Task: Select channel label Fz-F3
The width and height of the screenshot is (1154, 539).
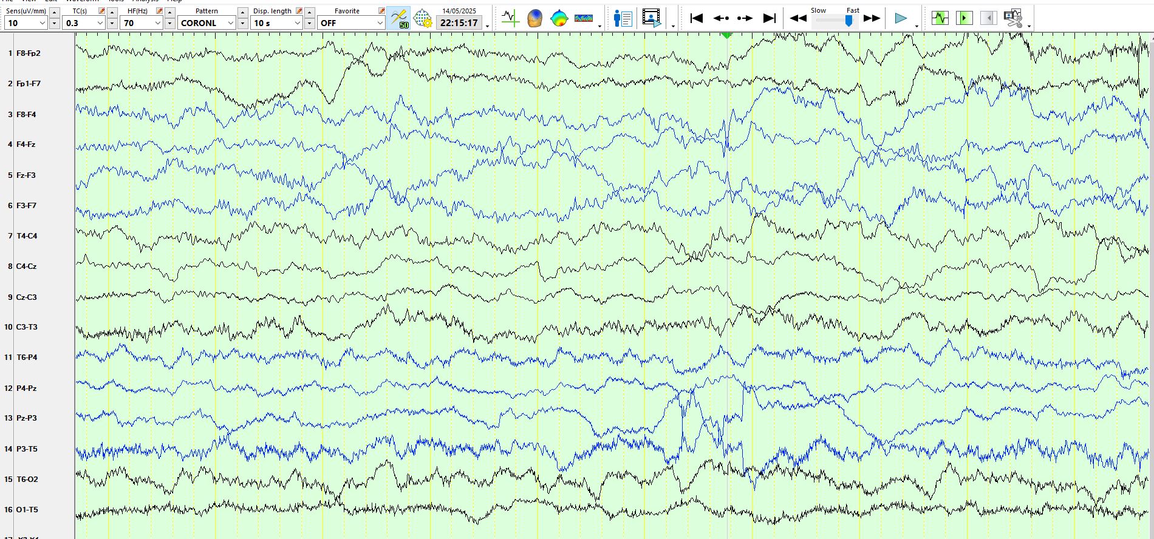Action: 26,175
